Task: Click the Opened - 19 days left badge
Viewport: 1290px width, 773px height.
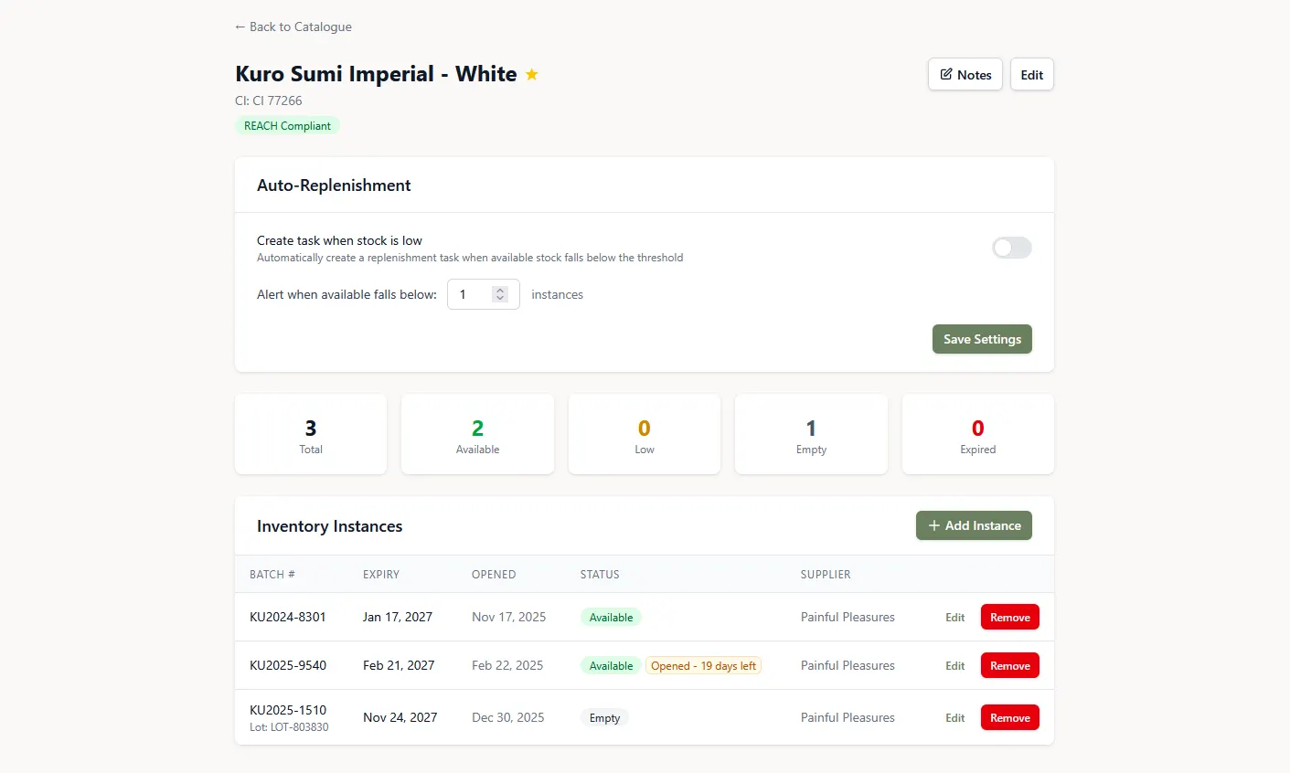Action: (x=703, y=666)
